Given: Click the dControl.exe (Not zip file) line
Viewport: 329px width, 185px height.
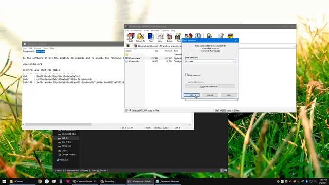Looking at the screenshot, I should (x=41, y=70).
